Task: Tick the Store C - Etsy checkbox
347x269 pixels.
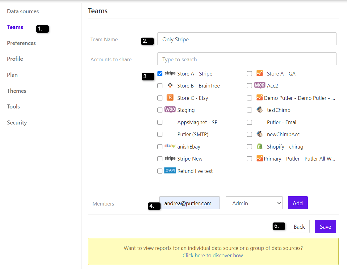Action: point(160,98)
